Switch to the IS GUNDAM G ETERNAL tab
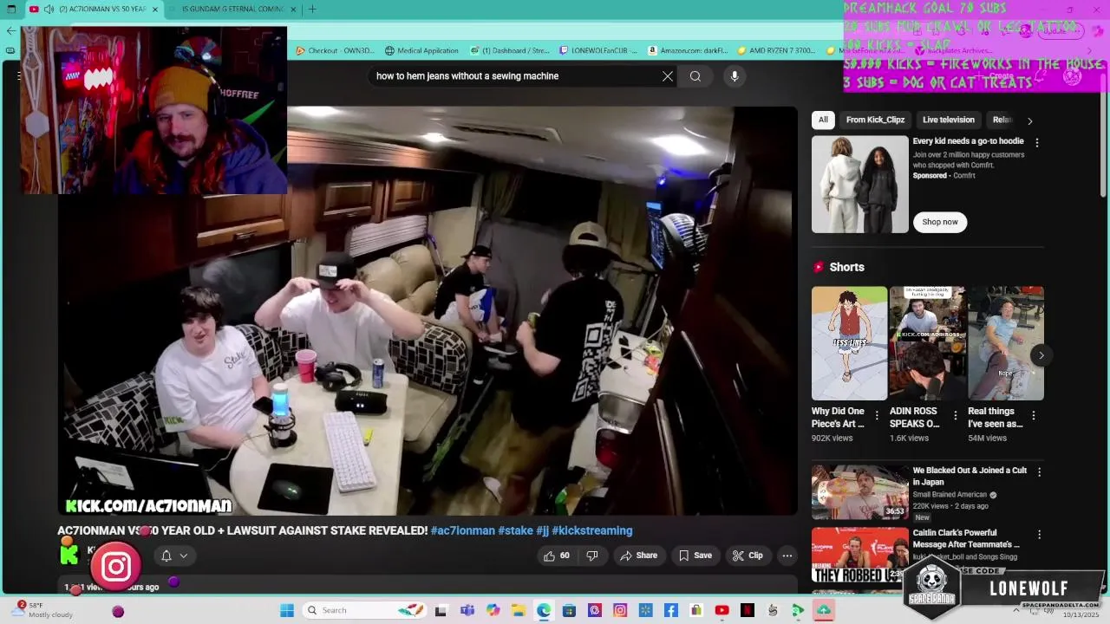 coord(232,10)
